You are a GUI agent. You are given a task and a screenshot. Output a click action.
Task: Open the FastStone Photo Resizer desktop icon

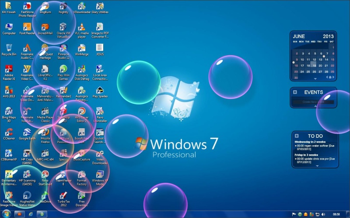[27, 10]
